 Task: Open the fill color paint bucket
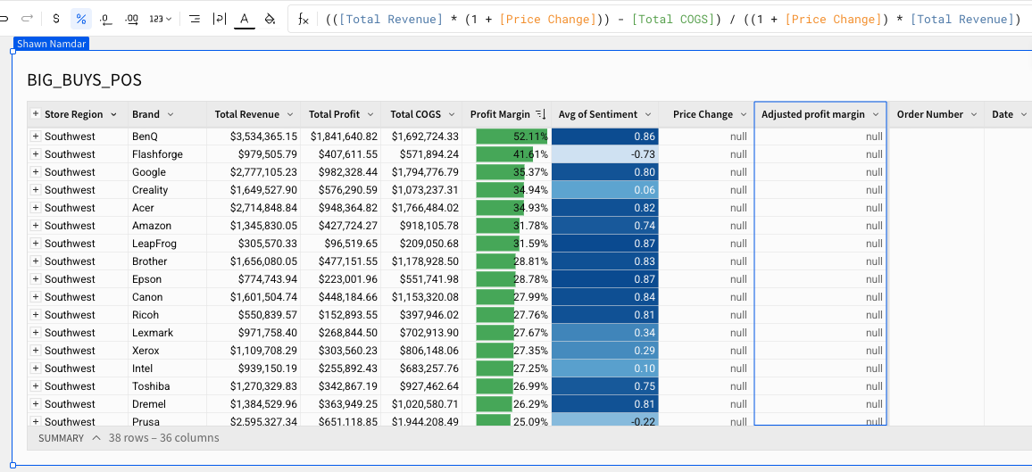pos(270,19)
